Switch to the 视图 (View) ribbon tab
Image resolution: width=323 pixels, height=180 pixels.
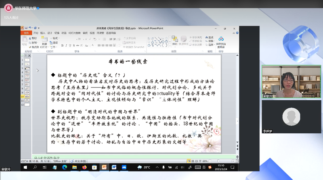92,33
